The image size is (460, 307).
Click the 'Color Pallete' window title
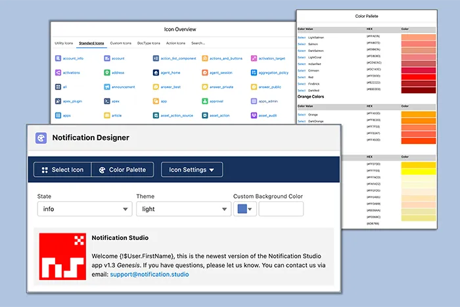(x=367, y=16)
